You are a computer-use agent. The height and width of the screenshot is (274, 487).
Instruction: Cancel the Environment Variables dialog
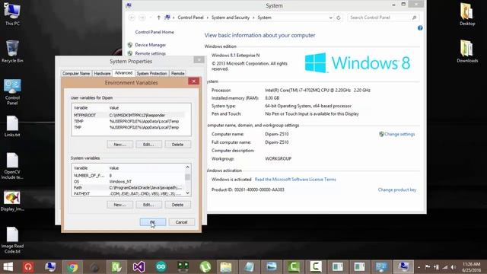point(181,222)
